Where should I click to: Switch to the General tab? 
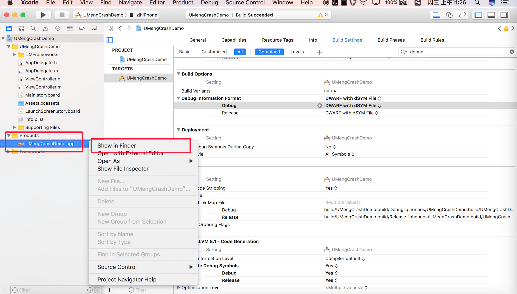pyautogui.click(x=198, y=40)
